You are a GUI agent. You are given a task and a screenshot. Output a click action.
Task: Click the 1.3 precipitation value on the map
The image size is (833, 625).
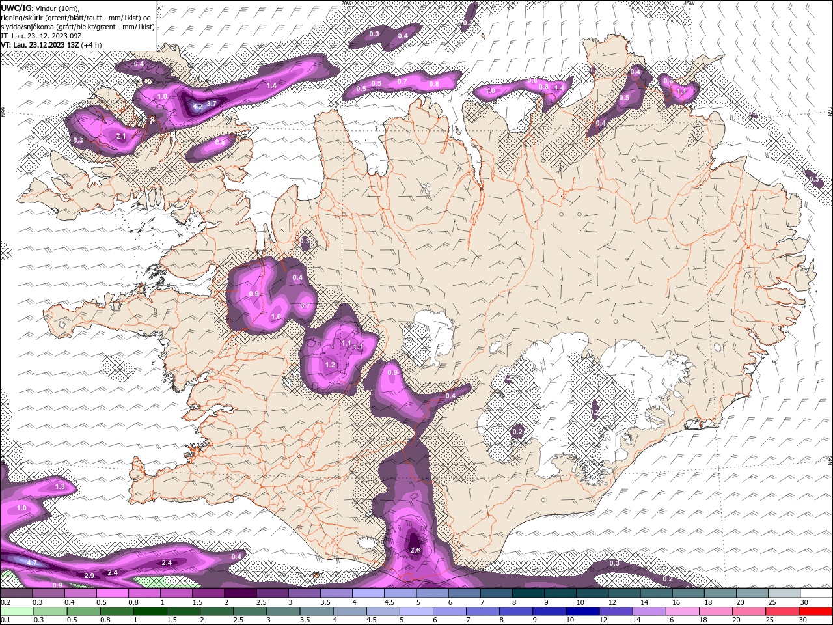[60, 486]
